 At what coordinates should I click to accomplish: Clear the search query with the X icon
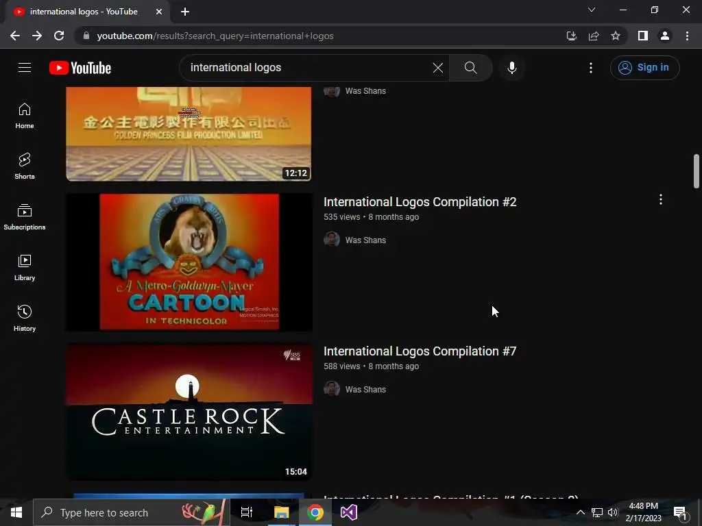click(x=438, y=68)
